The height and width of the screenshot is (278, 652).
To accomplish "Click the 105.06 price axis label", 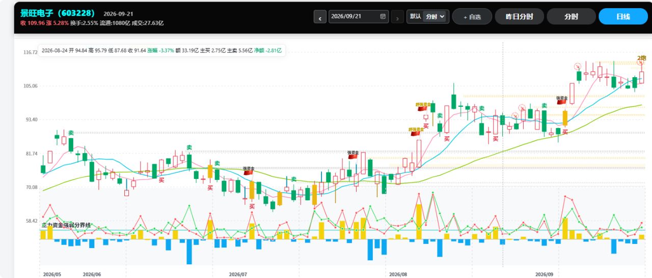I will point(31,86).
